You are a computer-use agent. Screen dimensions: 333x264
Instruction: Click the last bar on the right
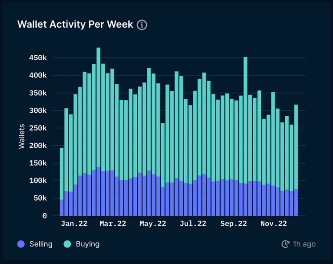296,161
